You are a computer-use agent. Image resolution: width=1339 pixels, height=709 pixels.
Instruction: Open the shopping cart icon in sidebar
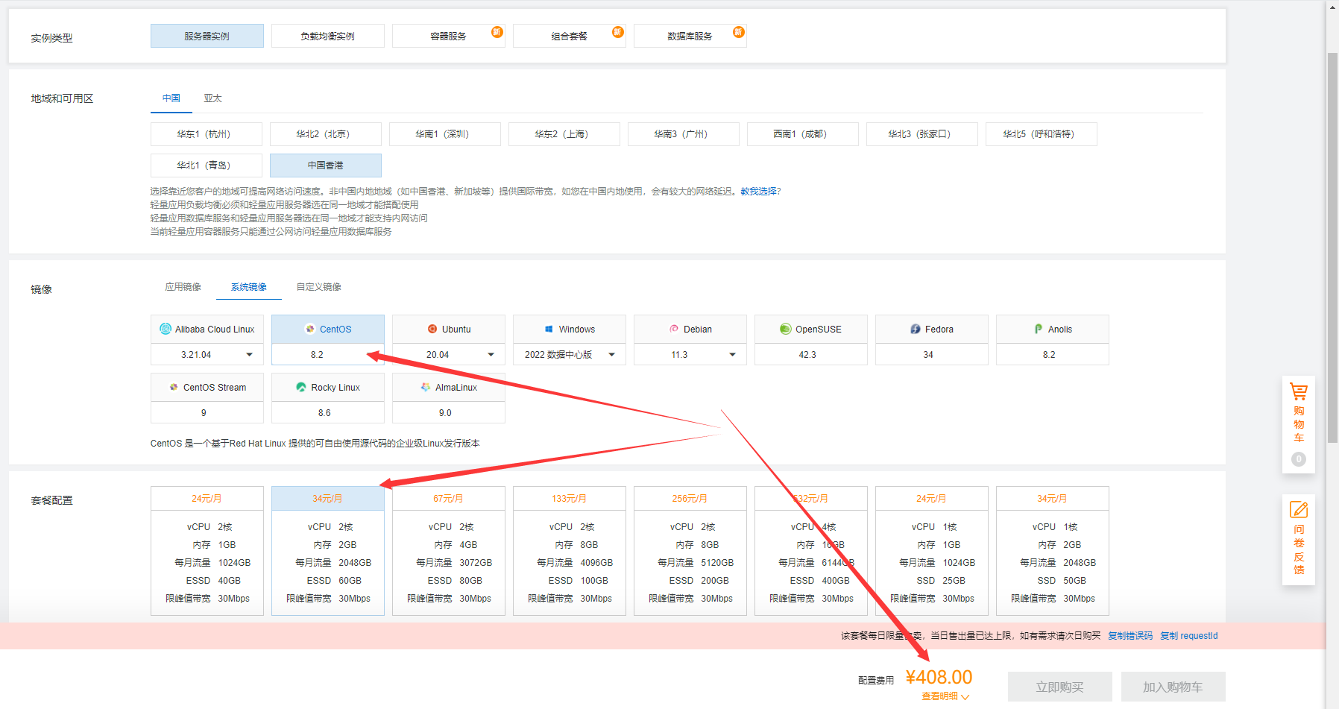1299,391
